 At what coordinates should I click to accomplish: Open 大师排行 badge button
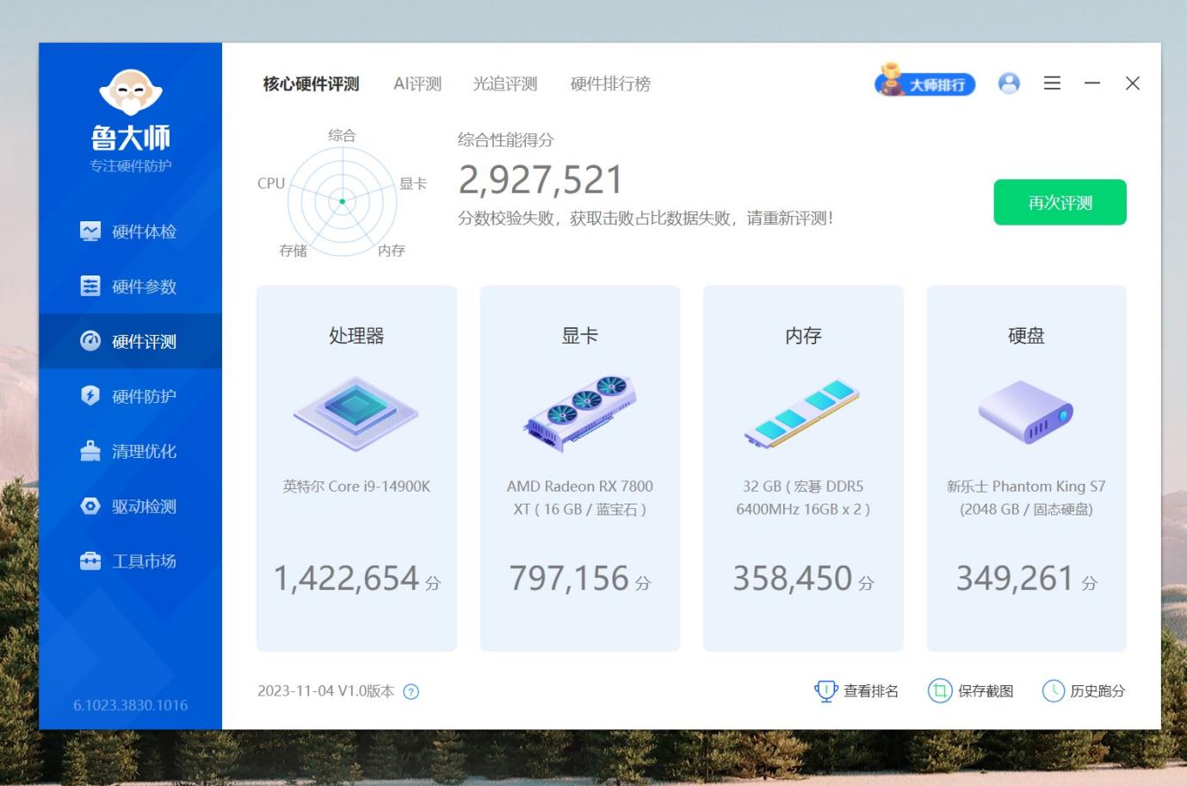(924, 82)
